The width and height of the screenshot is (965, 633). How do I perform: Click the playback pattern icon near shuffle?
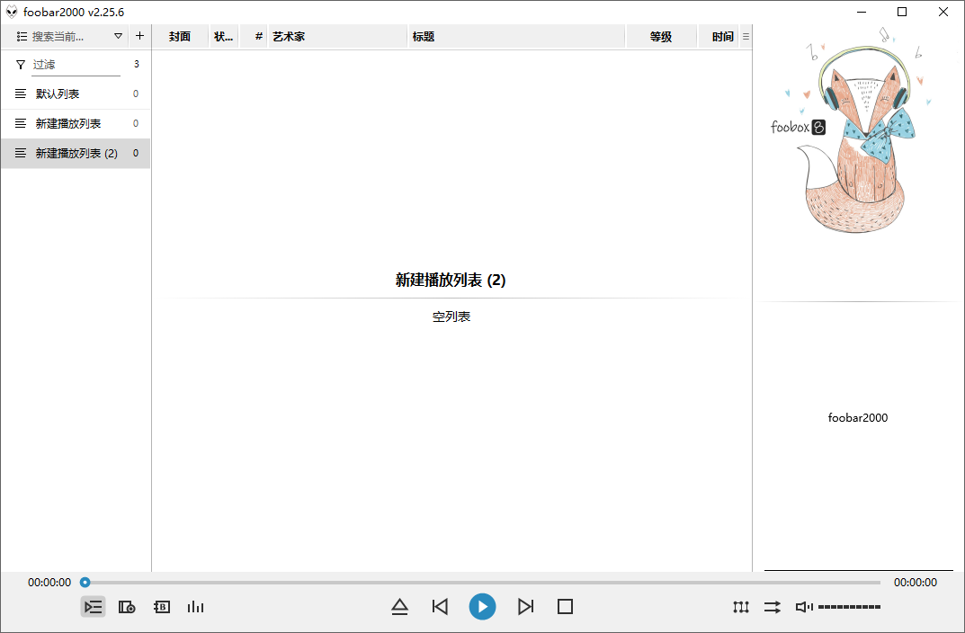[x=740, y=607]
